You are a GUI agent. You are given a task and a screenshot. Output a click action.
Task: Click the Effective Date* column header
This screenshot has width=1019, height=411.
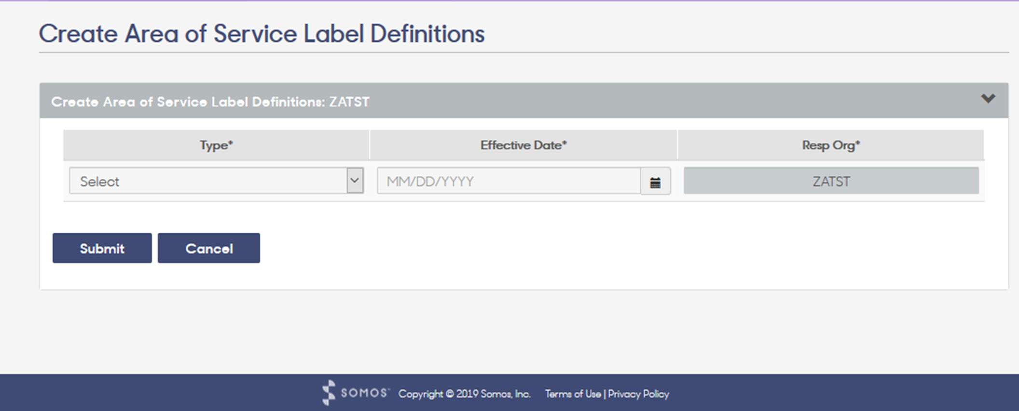(x=523, y=145)
